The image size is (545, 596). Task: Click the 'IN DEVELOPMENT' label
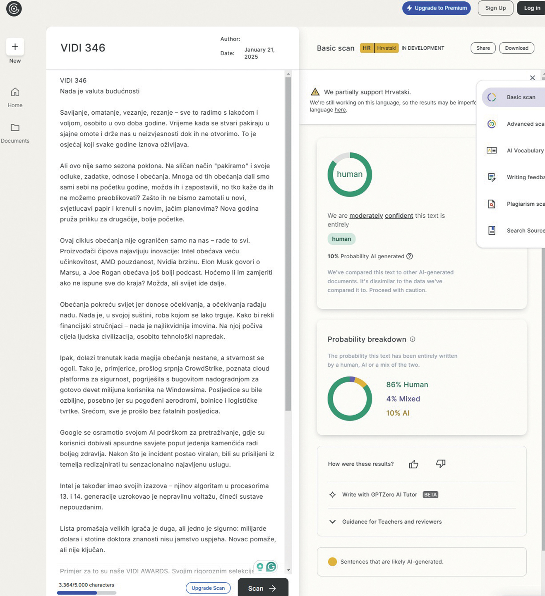click(423, 48)
